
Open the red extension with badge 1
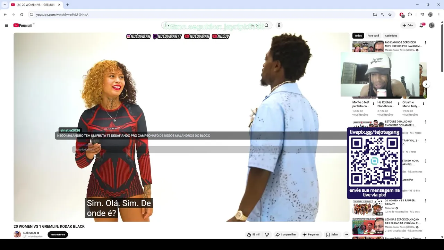402,15
